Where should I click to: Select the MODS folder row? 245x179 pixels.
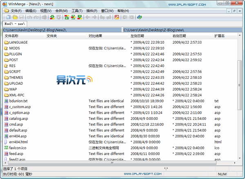pyautogui.click(x=120, y=48)
